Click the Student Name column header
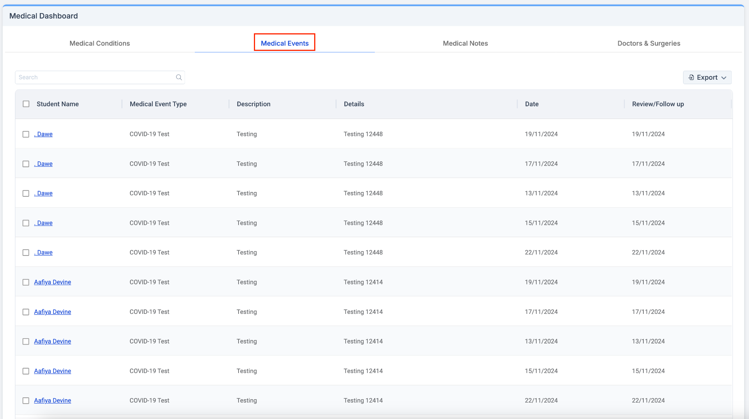This screenshot has width=749, height=419. click(x=58, y=104)
